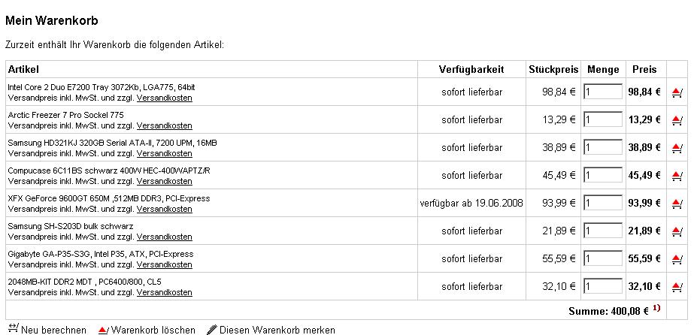The image size is (694, 335).
Task: Remove 2048MB DDR2 MDT kit from cart
Action: click(x=677, y=287)
